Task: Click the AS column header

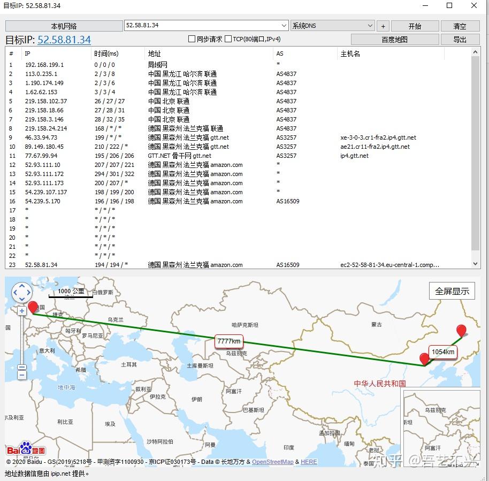Action: coord(305,54)
